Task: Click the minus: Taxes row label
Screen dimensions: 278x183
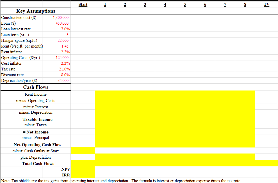Action: (36, 125)
